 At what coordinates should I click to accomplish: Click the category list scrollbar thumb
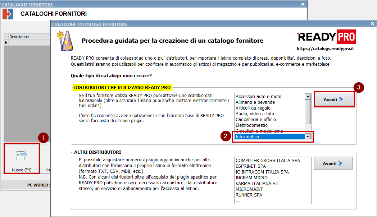[x=308, y=112]
